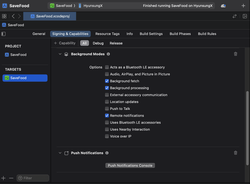
Task: Open the Build Phases tab
Action: point(180,34)
